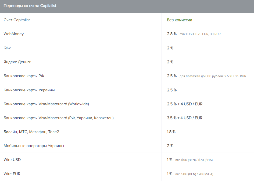Select the 'Счет Capitalist' row label
Screen dimensions: 254x181
pos(17,20)
